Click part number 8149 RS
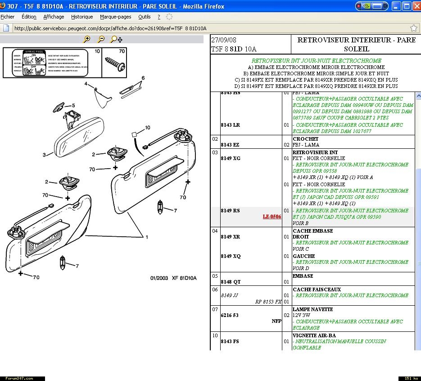 pos(231,211)
